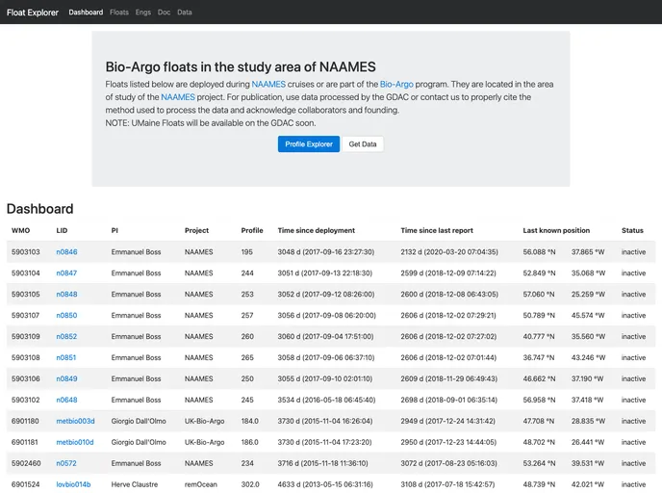This screenshot has height=493, width=662.
Task: Open the Engs navigation item
Action: pyautogui.click(x=143, y=13)
